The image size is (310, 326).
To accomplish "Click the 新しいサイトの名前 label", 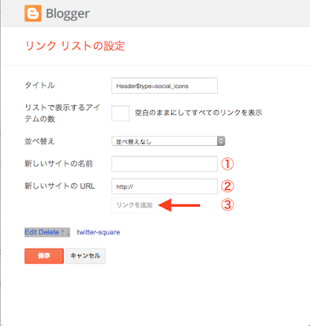I will click(59, 164).
